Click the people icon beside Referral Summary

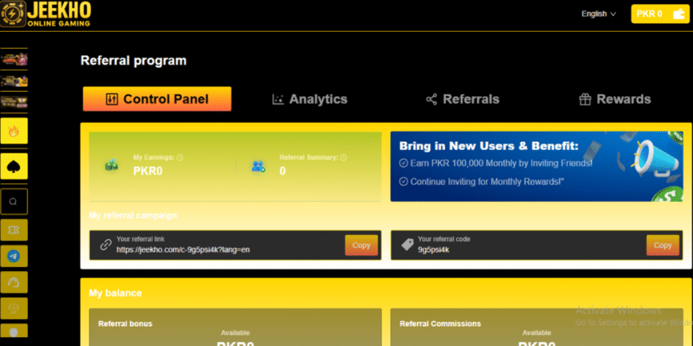click(x=259, y=166)
